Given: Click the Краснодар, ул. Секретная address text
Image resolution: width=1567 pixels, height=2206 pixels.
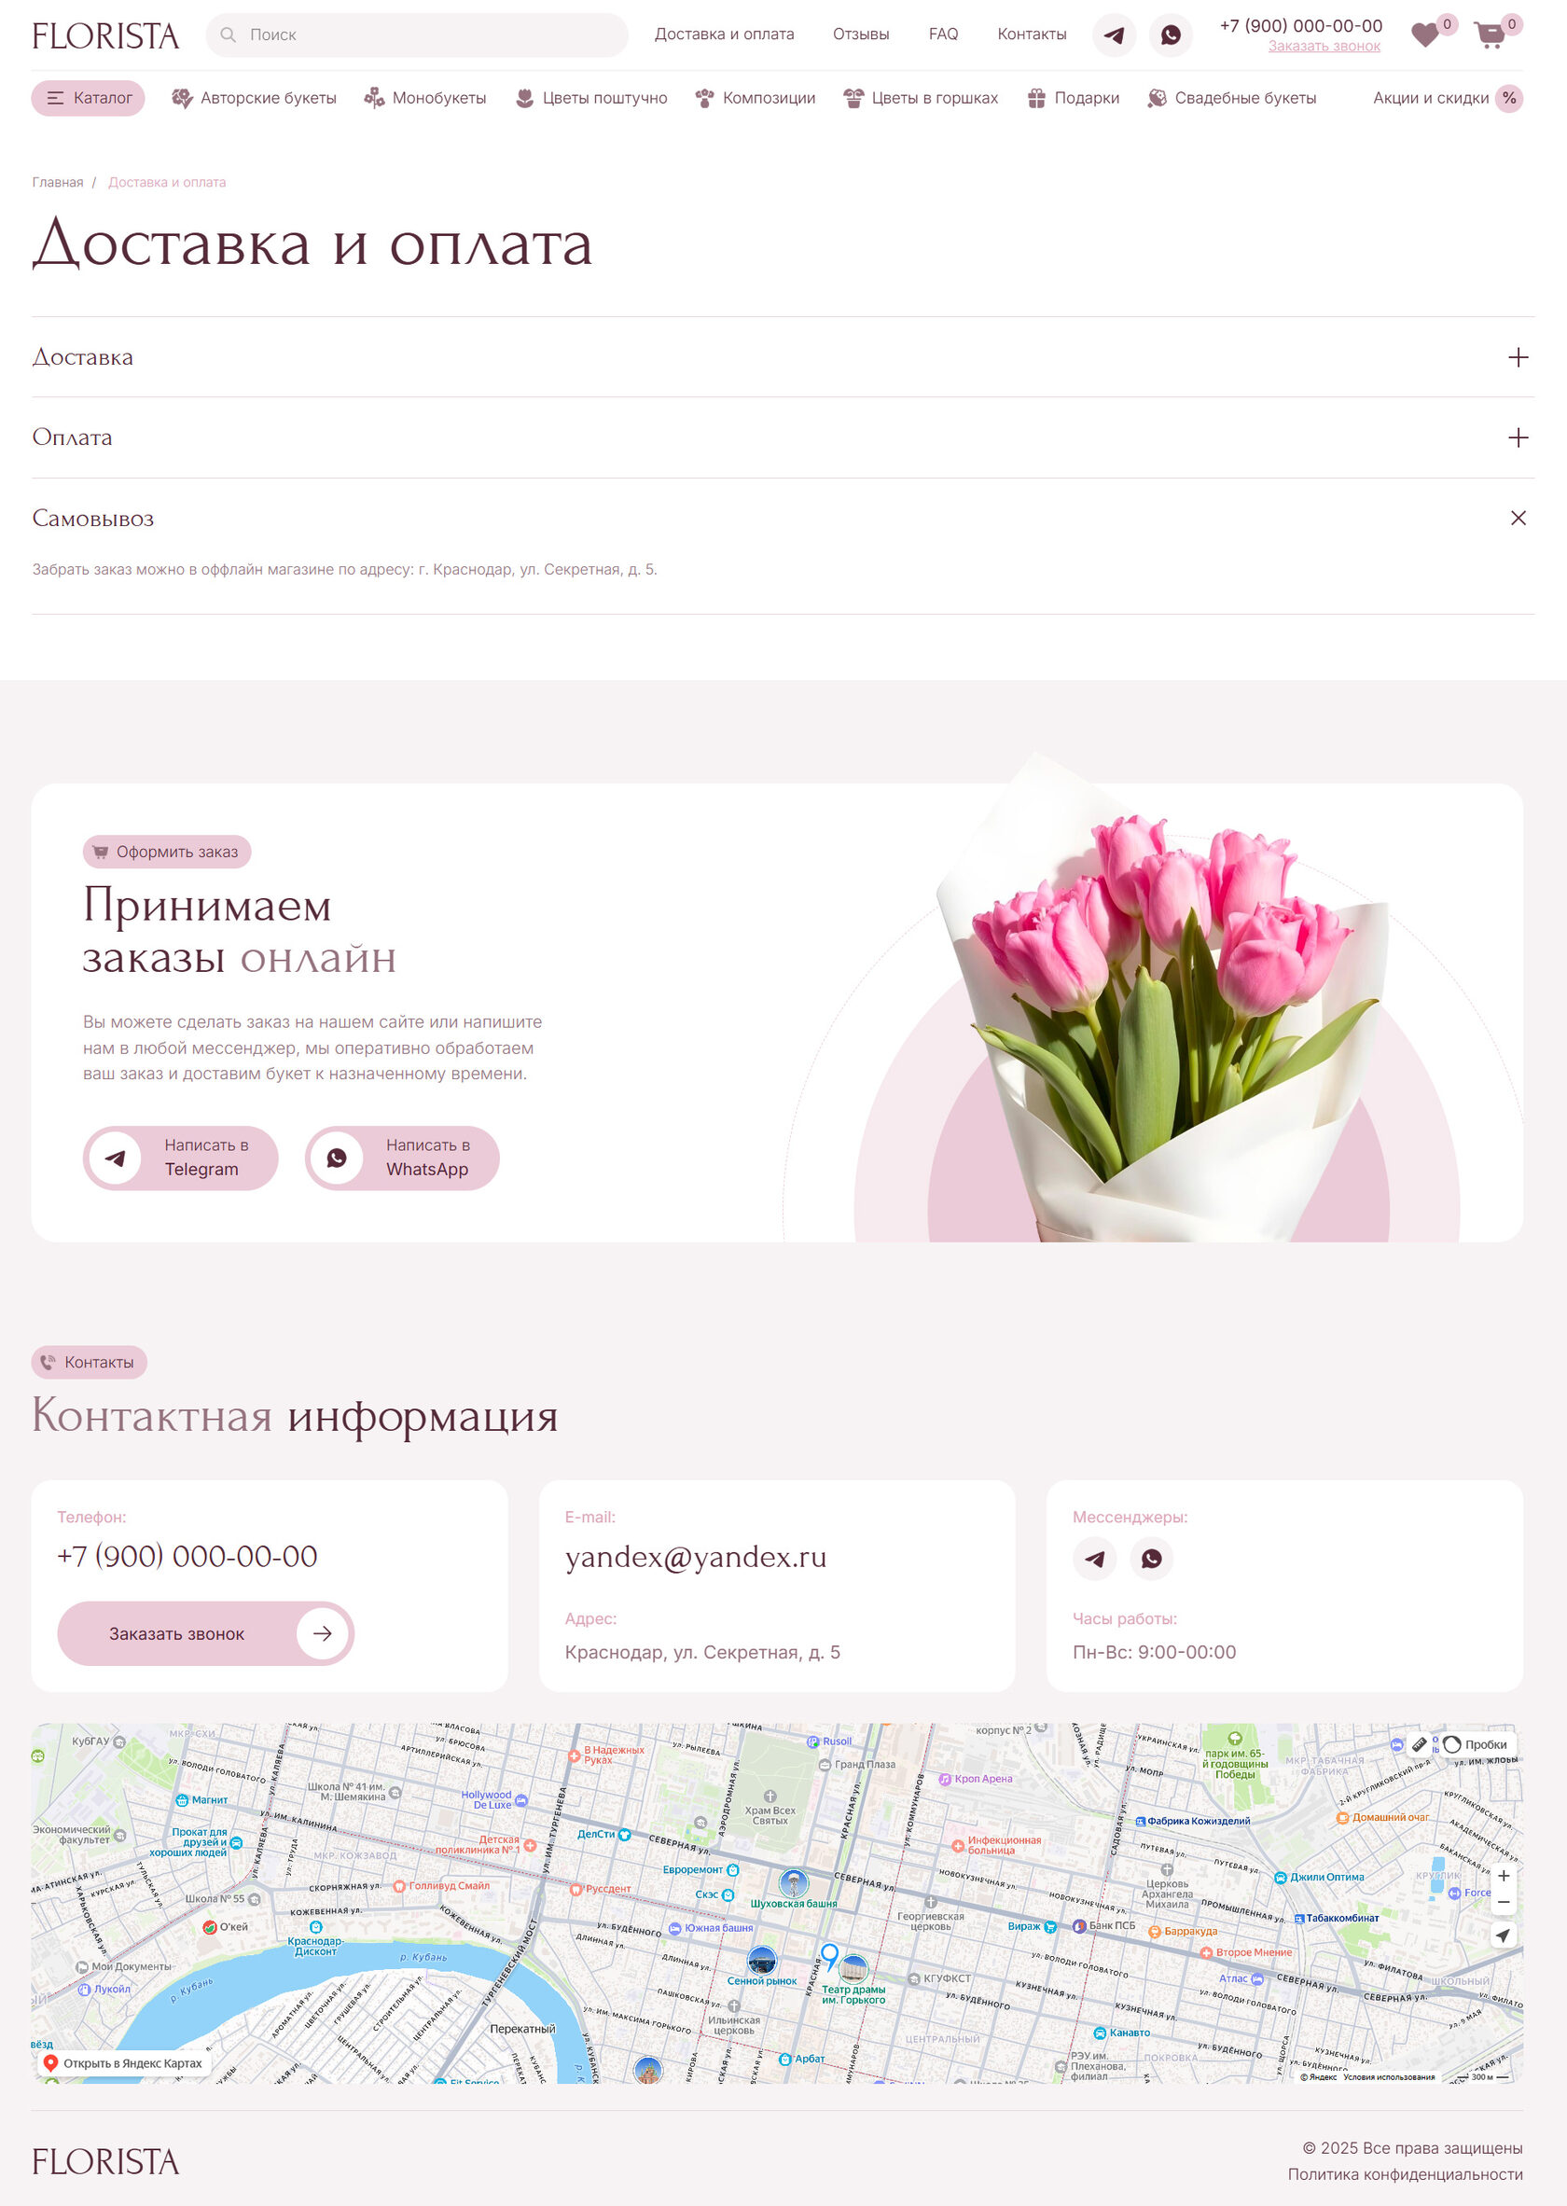Looking at the screenshot, I should tap(702, 1652).
